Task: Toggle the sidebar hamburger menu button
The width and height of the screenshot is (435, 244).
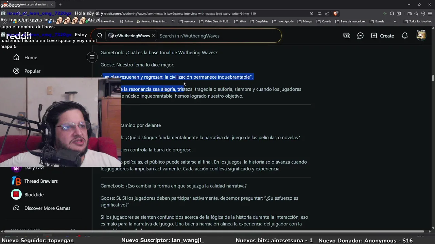Action: 92,58
